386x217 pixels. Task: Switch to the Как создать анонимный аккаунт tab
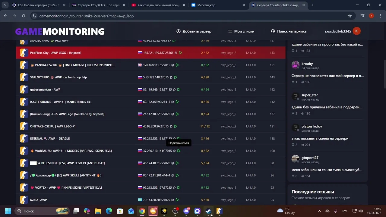(x=158, y=5)
